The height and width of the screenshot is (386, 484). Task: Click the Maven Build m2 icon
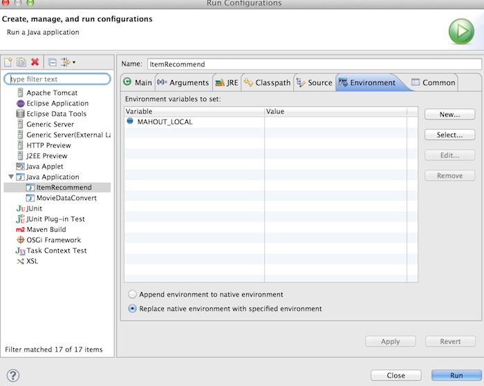[20, 229]
